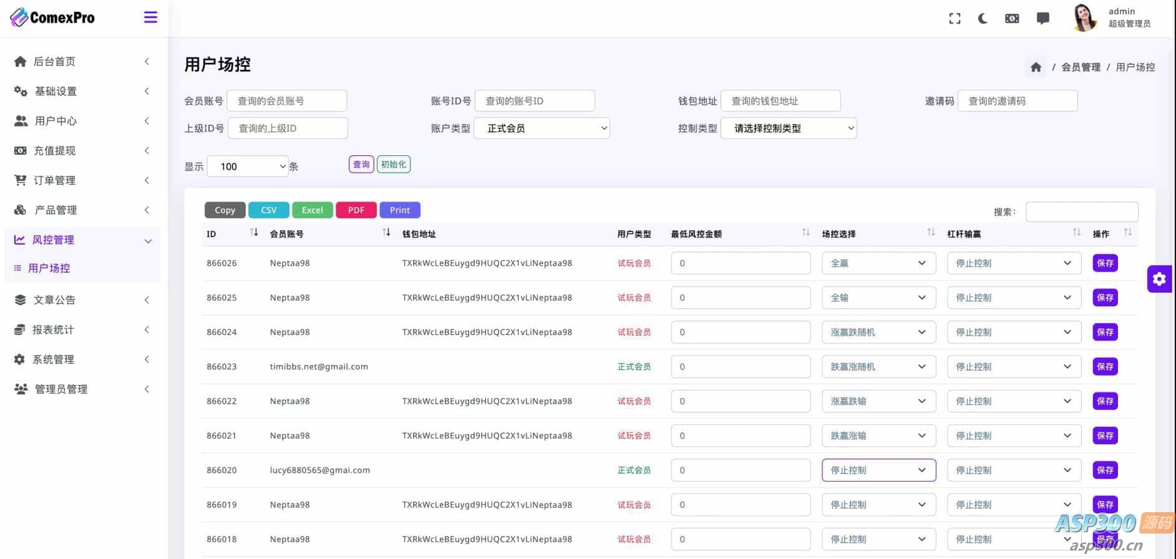Click the cash icon in the top bar
This screenshot has height=559, width=1176.
point(1012,19)
